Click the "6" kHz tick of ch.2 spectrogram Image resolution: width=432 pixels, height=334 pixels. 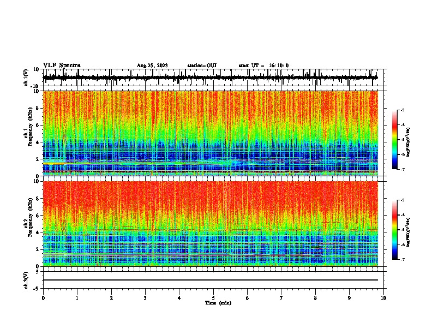[38, 216]
